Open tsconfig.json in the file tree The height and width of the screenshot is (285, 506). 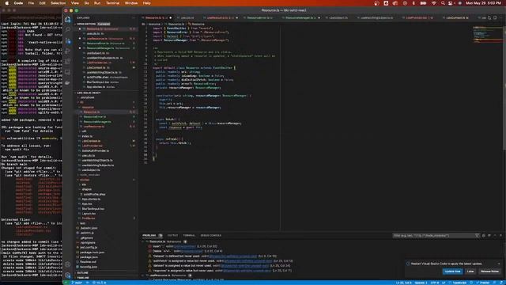88,267
